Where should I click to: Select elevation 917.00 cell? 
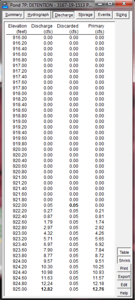20,65
